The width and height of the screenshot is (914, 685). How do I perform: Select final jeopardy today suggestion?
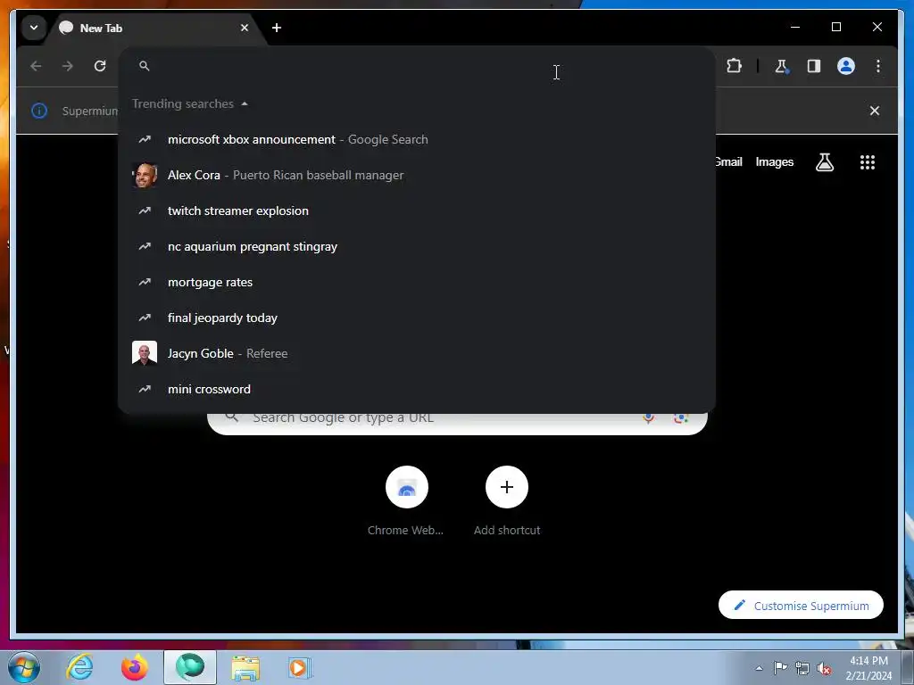click(x=417, y=318)
